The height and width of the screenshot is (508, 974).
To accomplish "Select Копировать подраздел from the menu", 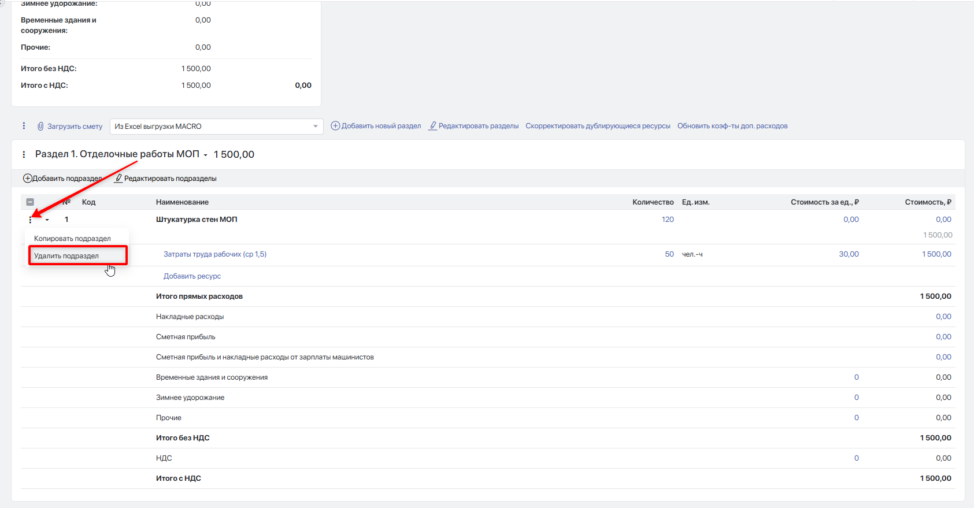I will click(72, 238).
